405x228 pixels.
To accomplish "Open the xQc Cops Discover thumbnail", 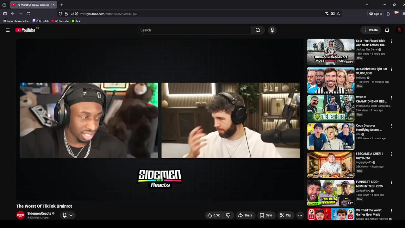I will click(331, 136).
